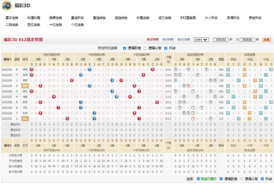Viewport: 274px width, 184px height.
Task: Open 十位走势 navigation tab
Action: point(55,25)
